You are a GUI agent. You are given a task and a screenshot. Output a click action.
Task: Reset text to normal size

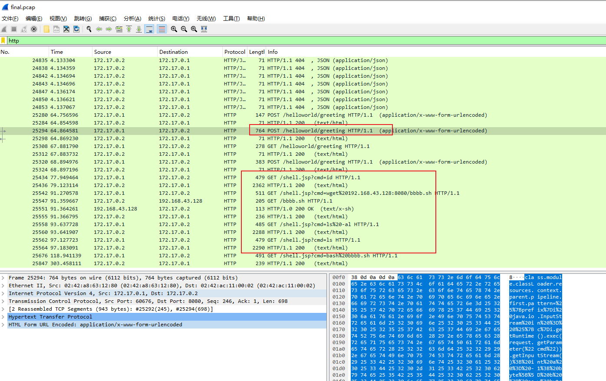[194, 29]
